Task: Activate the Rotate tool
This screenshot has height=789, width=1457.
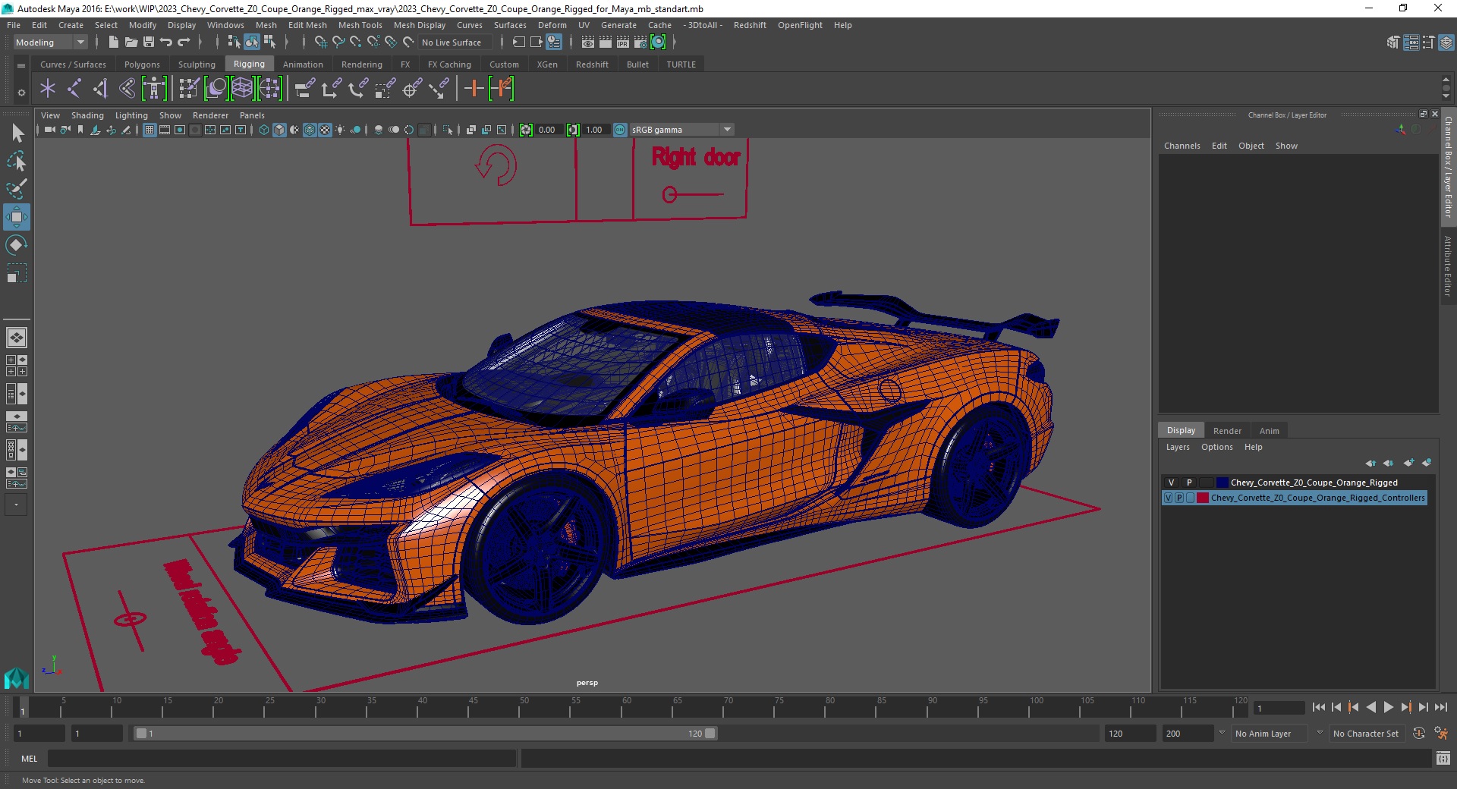Action: [17, 245]
